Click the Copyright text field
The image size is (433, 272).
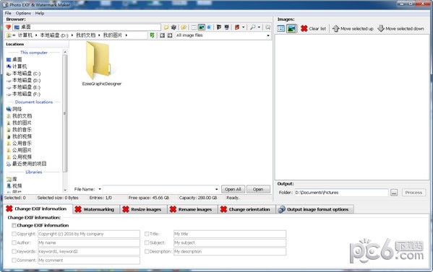pyautogui.click(x=89, y=234)
